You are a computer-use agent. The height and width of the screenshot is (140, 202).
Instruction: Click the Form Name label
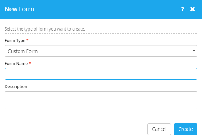(x=16, y=64)
